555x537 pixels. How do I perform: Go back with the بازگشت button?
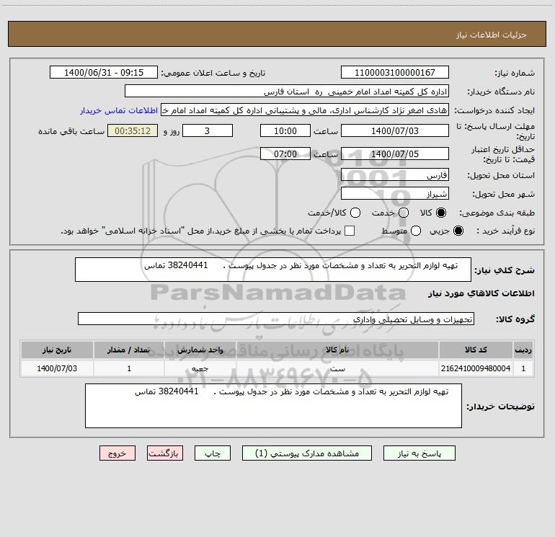[165, 453]
